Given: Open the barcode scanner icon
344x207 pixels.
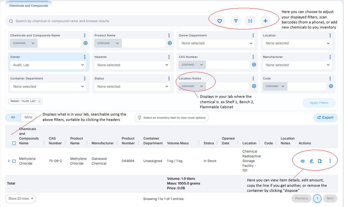Looking at the screenshot, I should click(x=250, y=21).
